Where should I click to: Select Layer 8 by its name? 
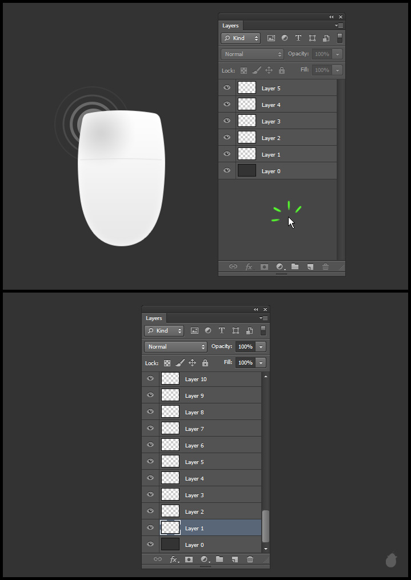tap(194, 412)
